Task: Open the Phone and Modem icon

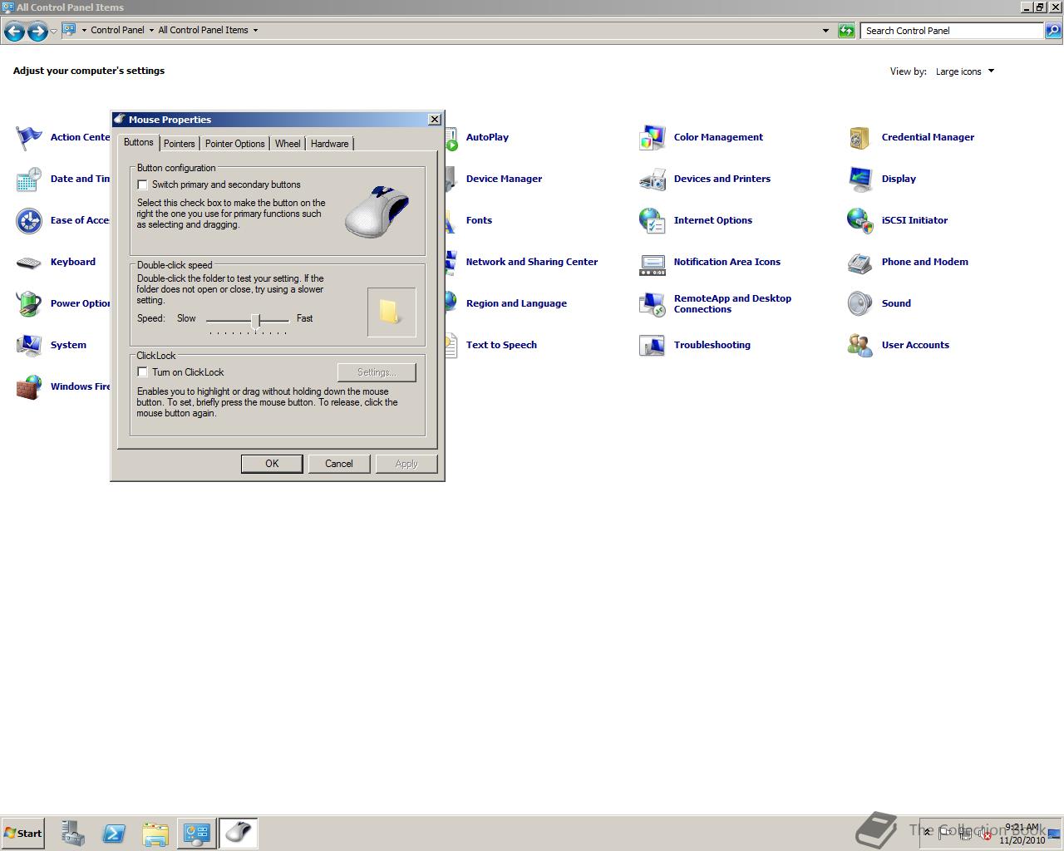Action: pyautogui.click(x=860, y=263)
